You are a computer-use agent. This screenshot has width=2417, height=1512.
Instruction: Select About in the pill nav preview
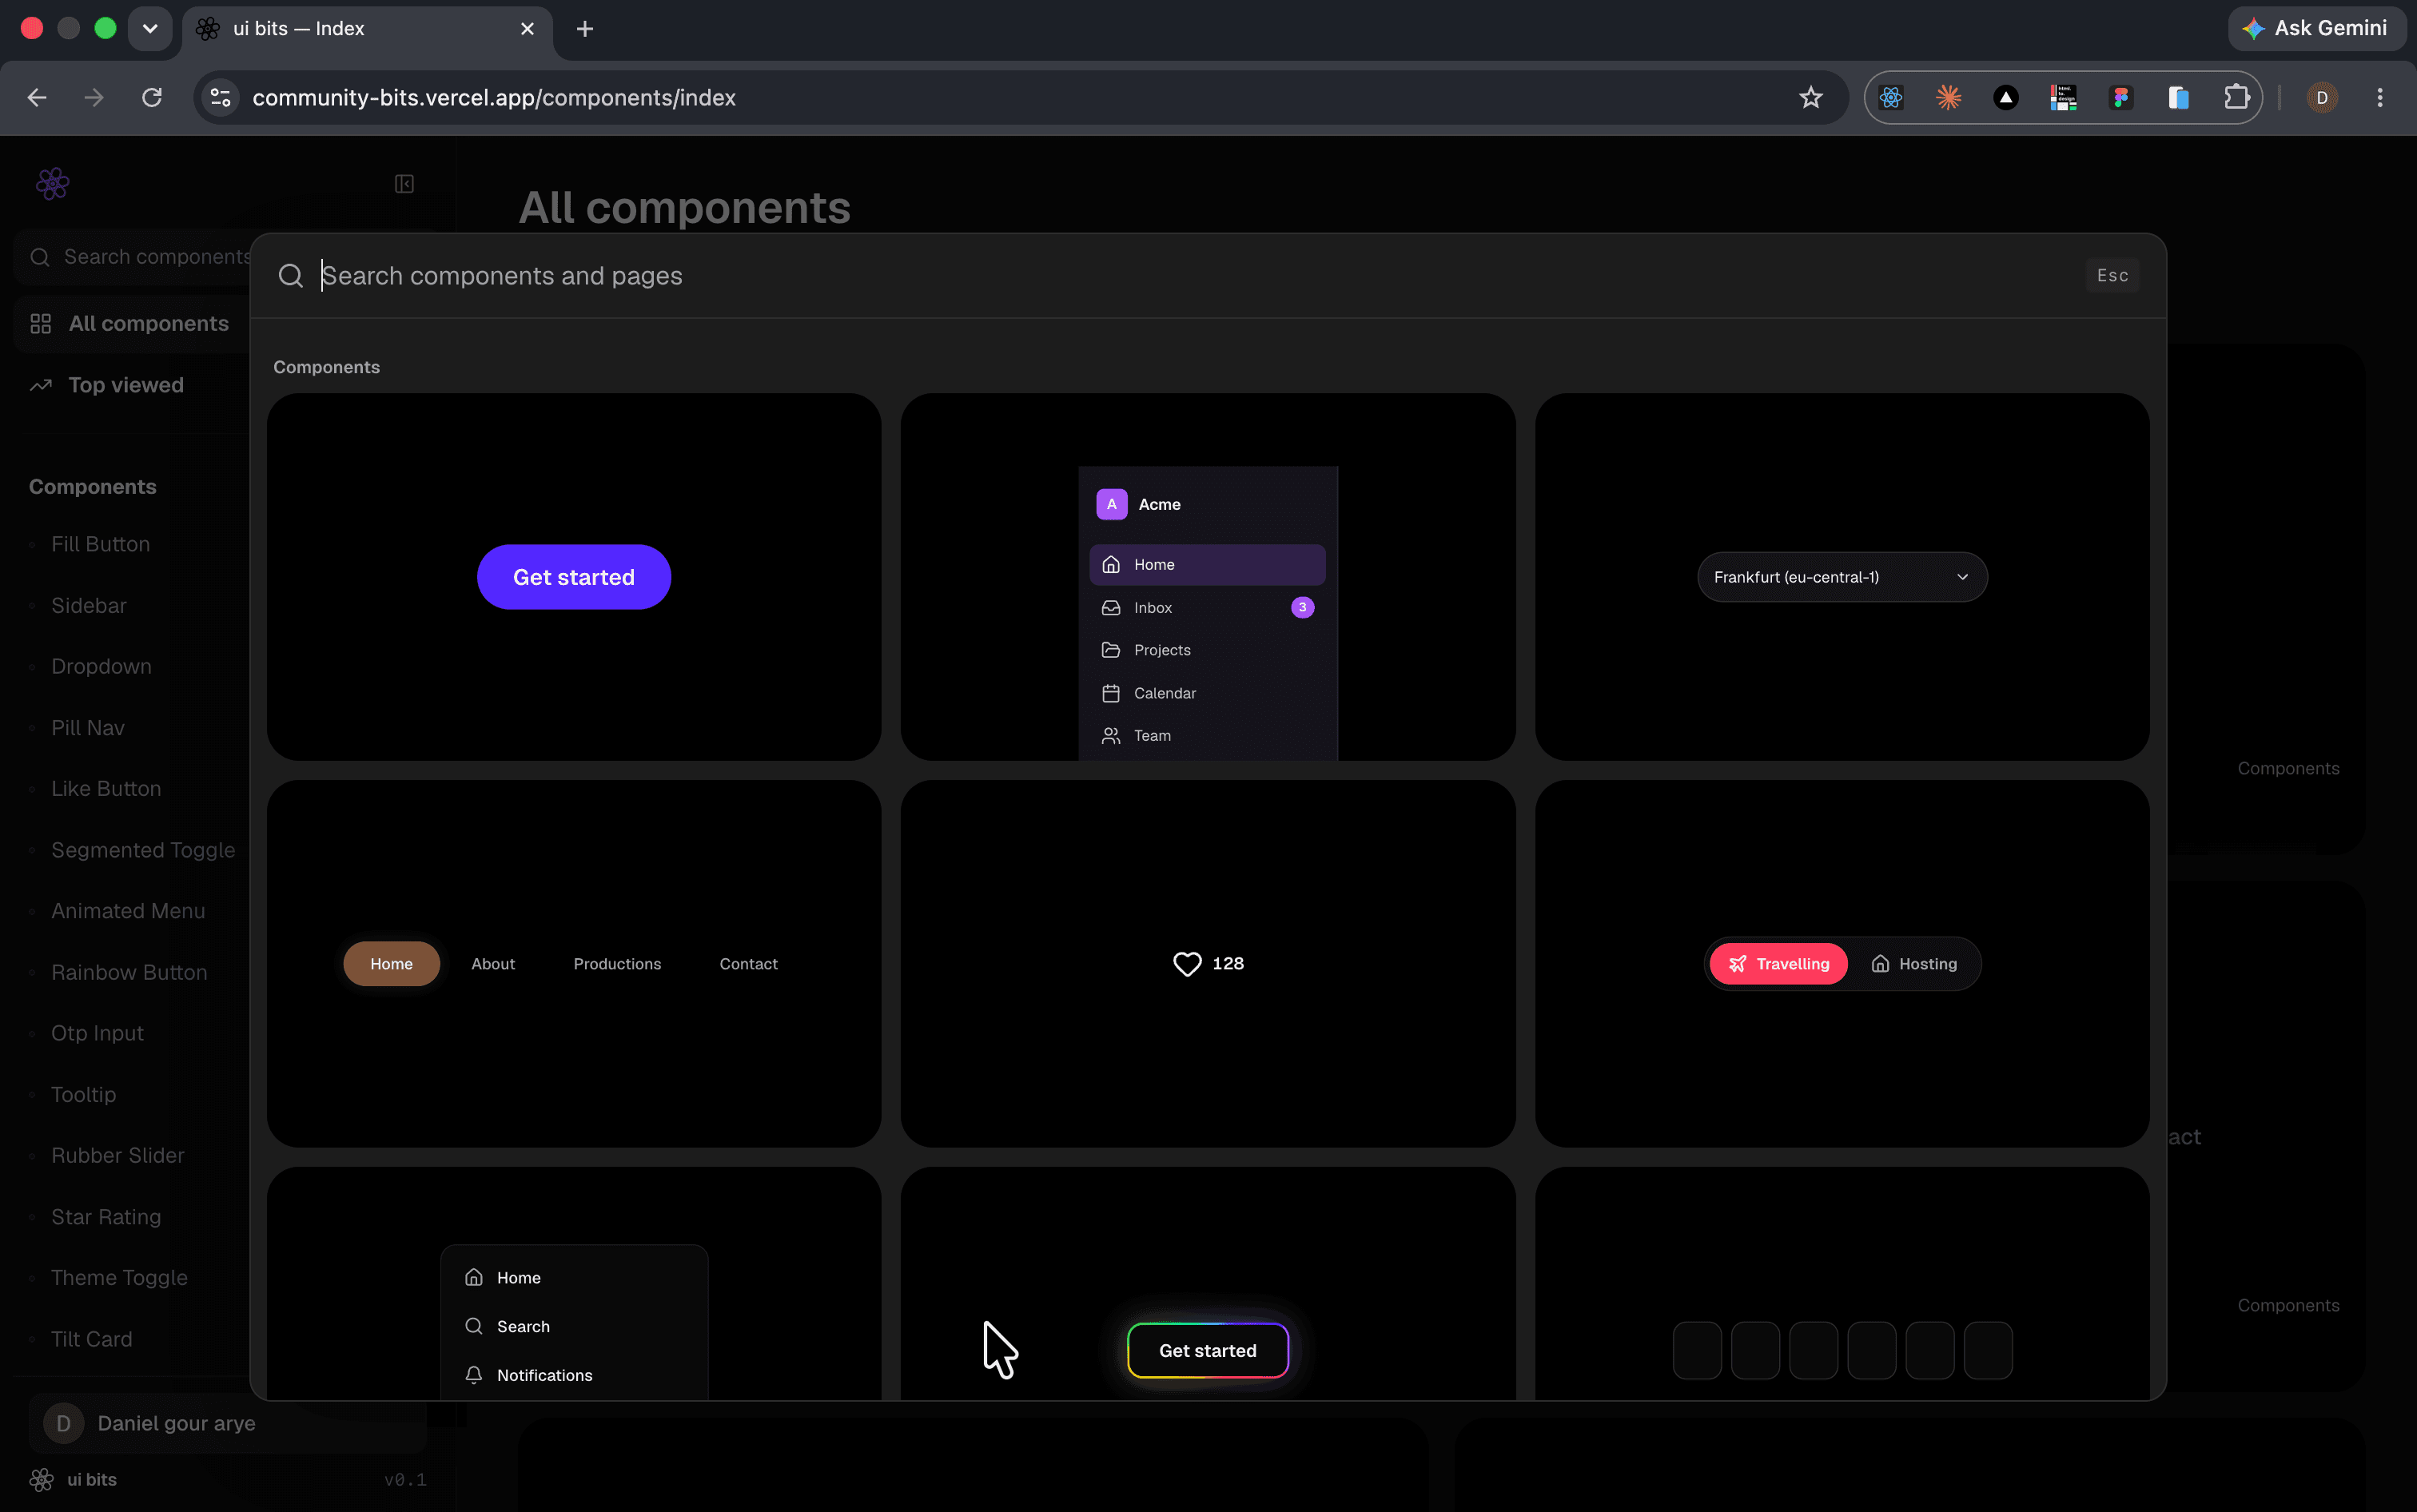[493, 964]
